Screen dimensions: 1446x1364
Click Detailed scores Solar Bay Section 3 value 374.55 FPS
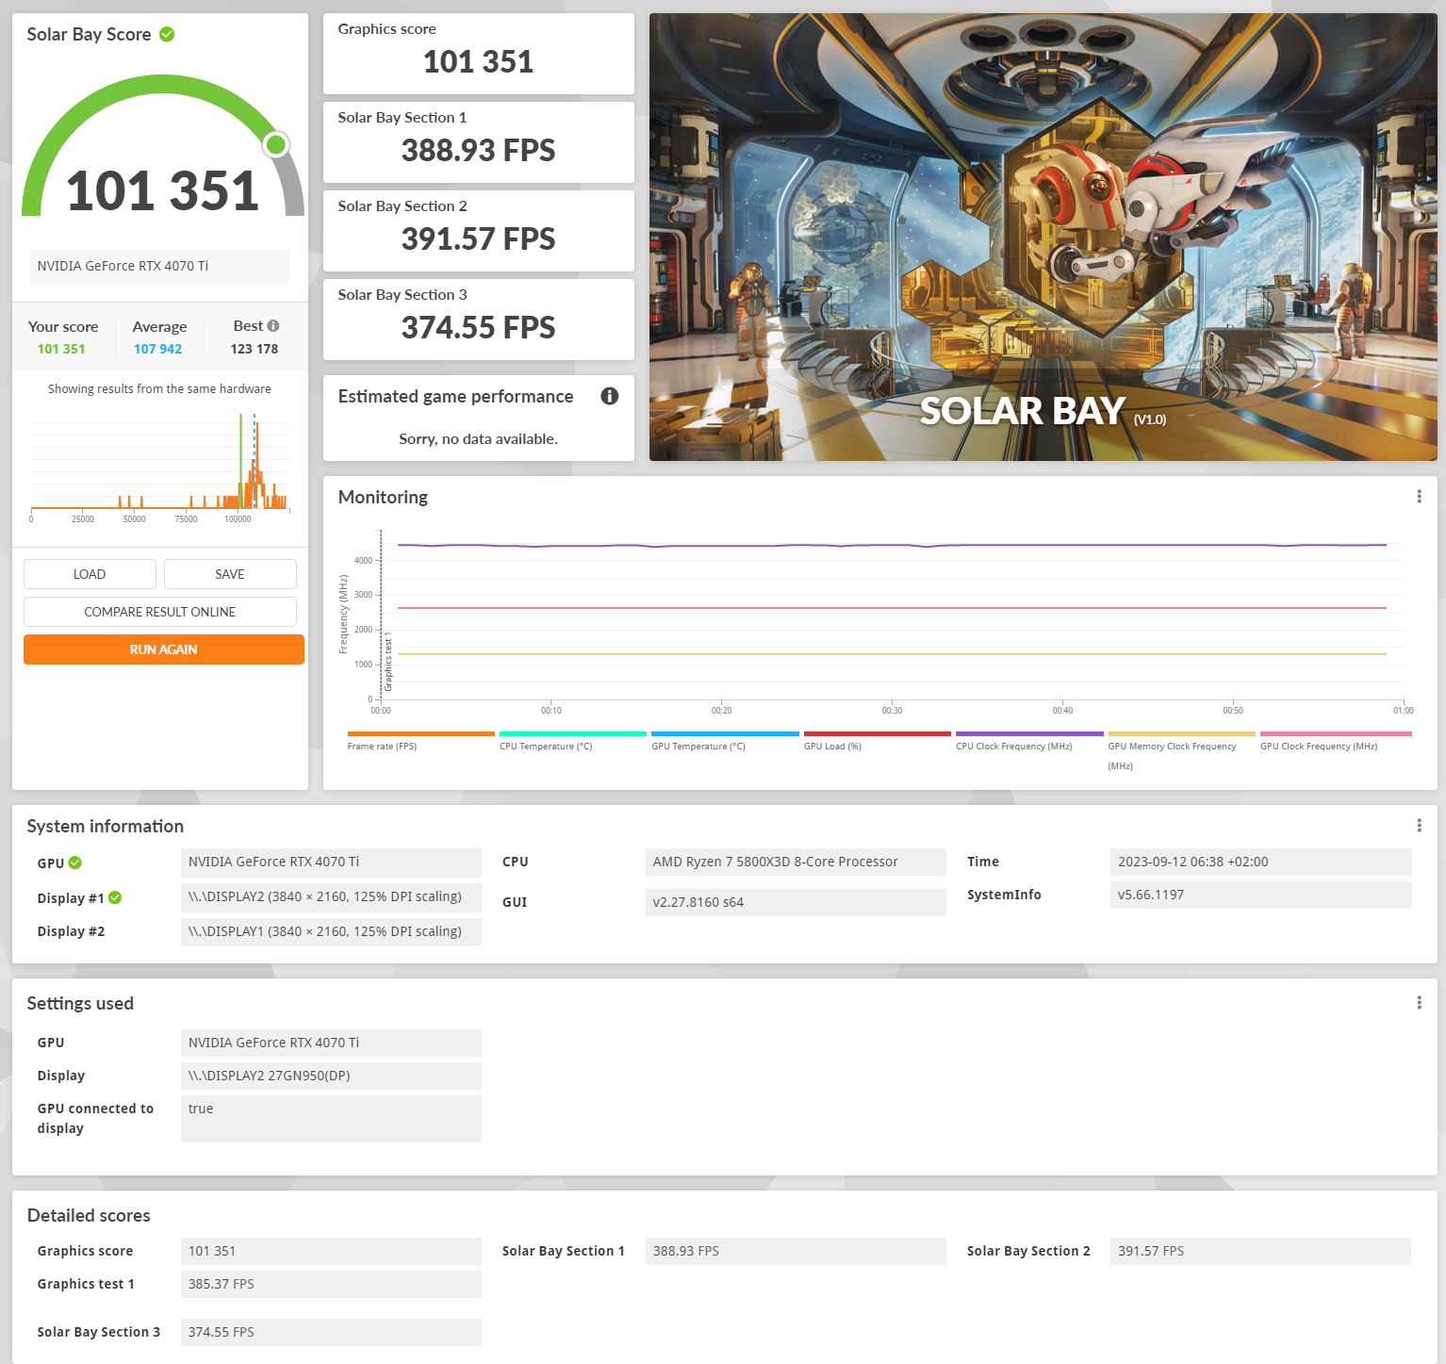pos(331,1332)
